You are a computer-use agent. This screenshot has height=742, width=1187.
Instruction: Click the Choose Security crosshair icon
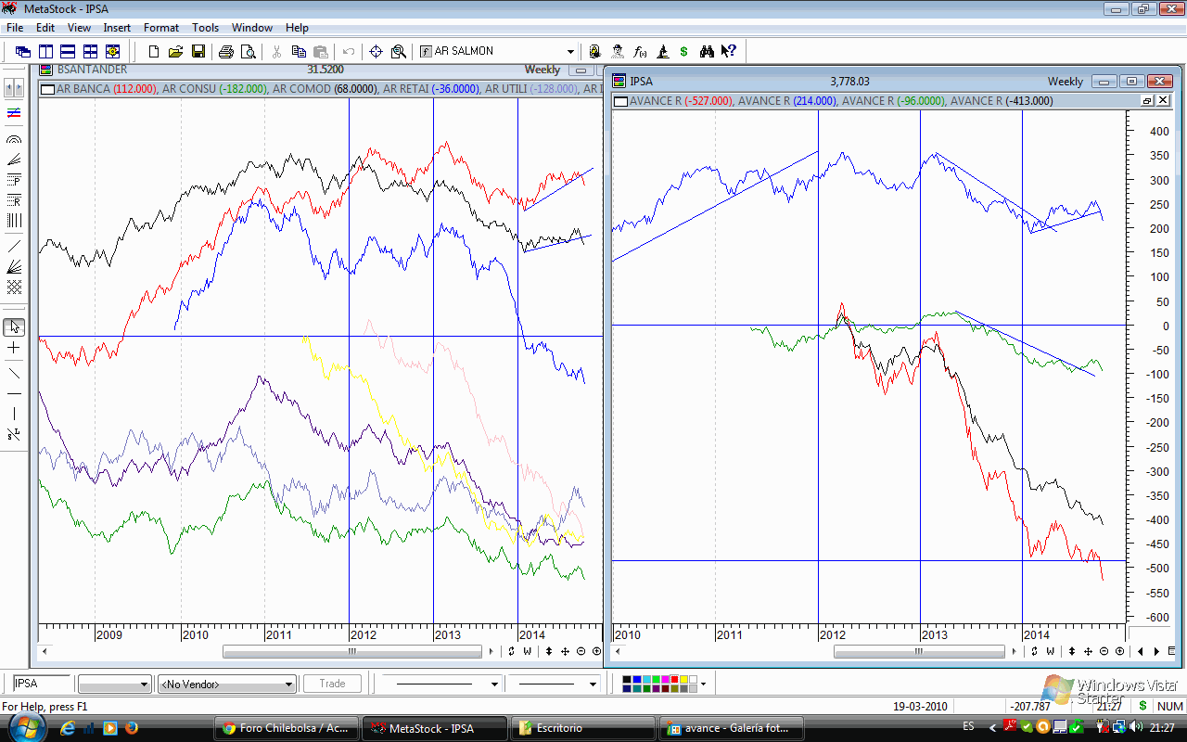tap(376, 52)
